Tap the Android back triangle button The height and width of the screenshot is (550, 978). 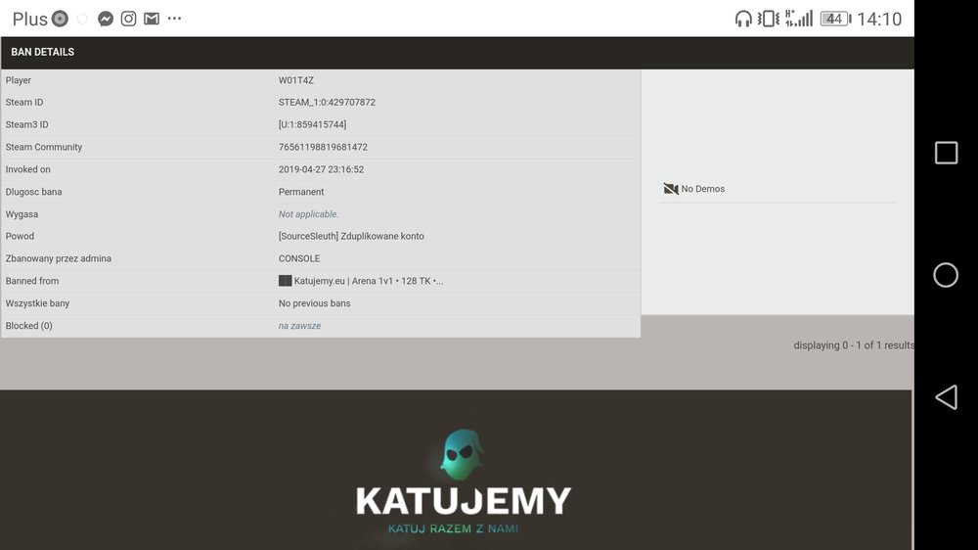point(946,397)
